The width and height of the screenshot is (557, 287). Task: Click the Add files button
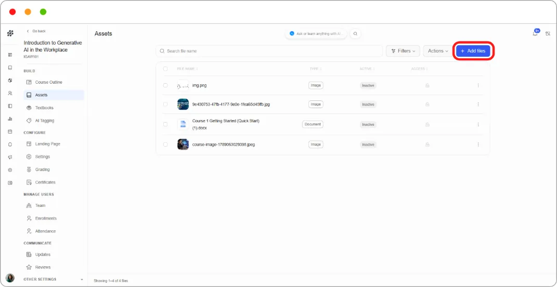pyautogui.click(x=473, y=51)
